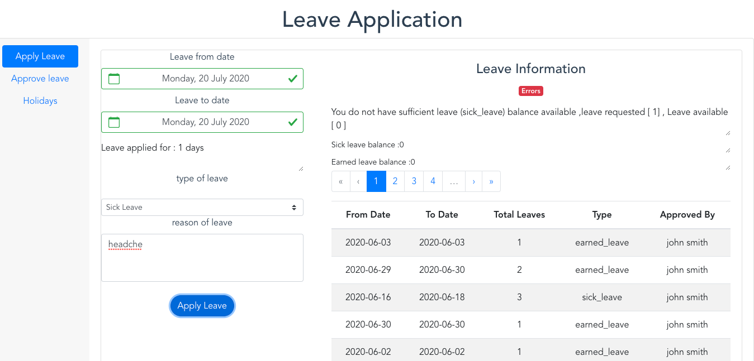
Task: Submit with the round Apply Leave button
Action: [x=202, y=306]
